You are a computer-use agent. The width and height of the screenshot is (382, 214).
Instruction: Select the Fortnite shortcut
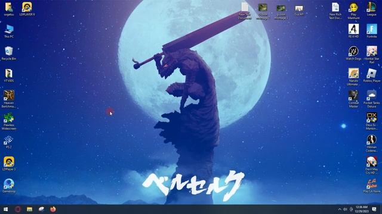point(371,31)
